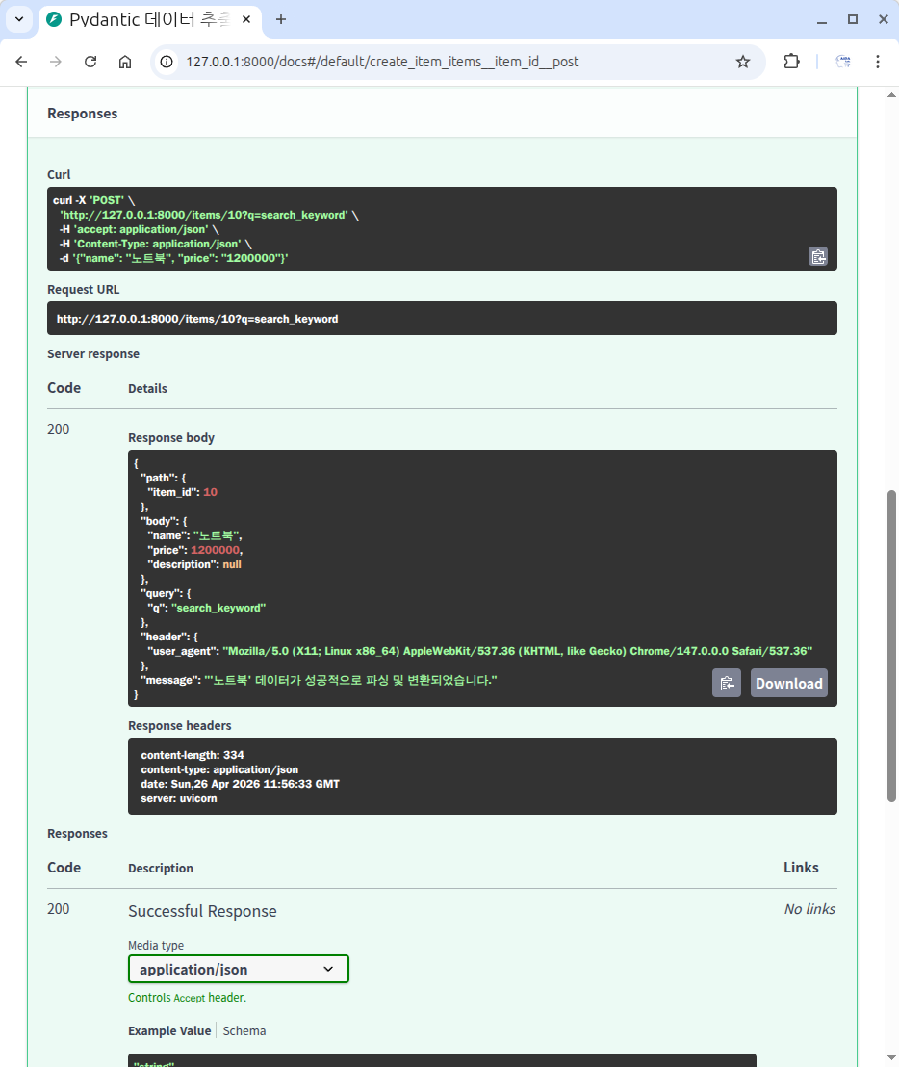
Task: Click the 200 server response code
Action: point(59,429)
